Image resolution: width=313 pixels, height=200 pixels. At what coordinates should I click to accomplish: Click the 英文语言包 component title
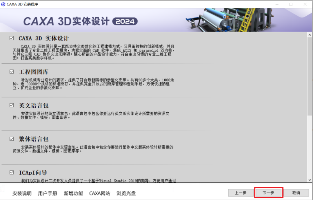click(34, 105)
